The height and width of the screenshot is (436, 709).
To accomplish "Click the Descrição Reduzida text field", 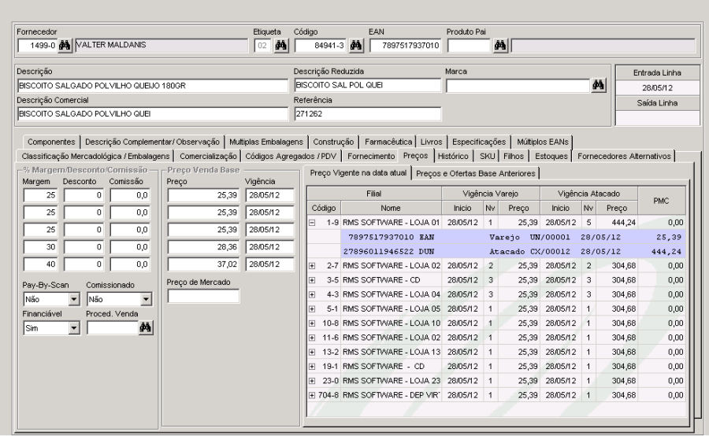I will click(x=366, y=85).
